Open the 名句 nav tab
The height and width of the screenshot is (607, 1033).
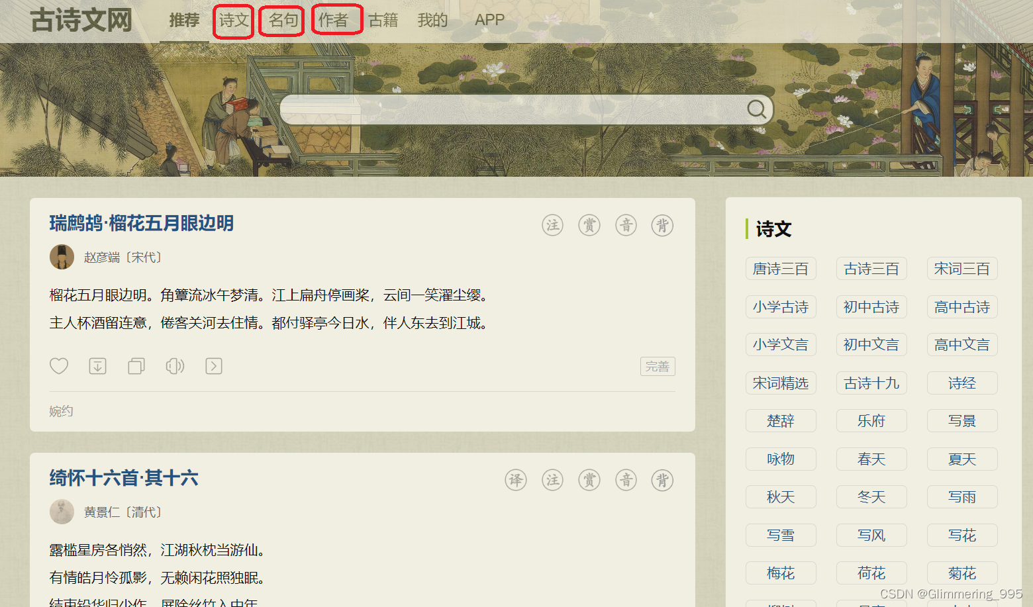click(x=283, y=21)
